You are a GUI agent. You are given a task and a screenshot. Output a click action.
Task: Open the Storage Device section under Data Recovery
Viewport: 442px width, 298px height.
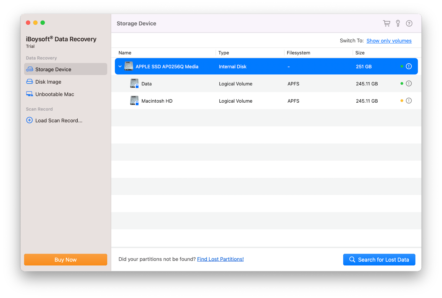(x=53, y=69)
